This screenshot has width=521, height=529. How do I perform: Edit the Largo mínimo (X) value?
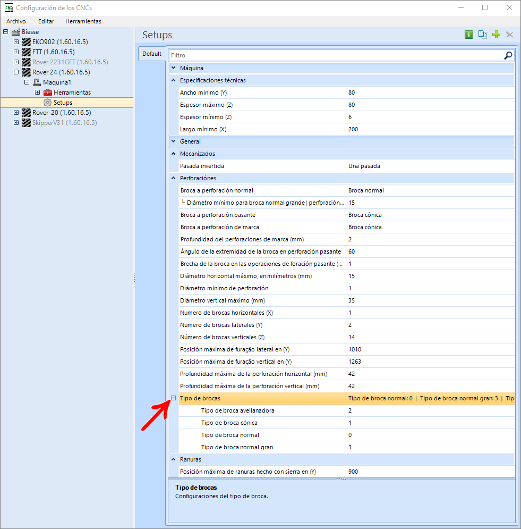[x=431, y=129]
